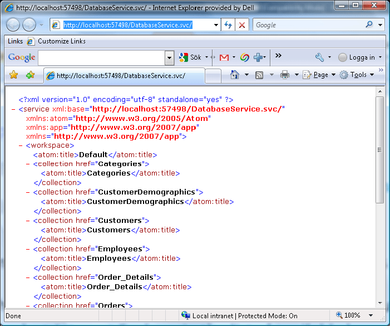This screenshot has width=390, height=326.
Task: Open the Google toolbar search history dropdown
Action: (169, 58)
